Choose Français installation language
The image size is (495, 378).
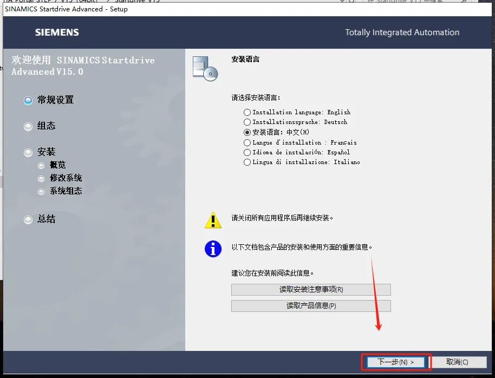click(x=247, y=143)
